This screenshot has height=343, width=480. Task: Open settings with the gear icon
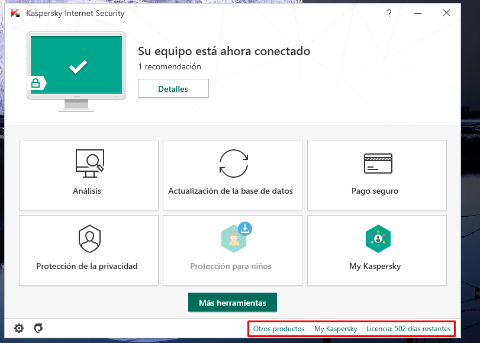pyautogui.click(x=19, y=328)
